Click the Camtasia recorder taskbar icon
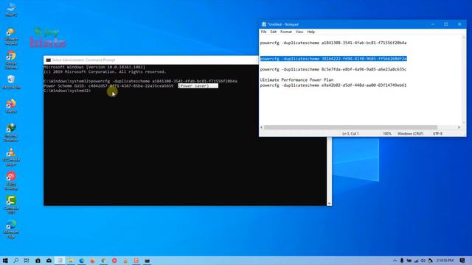Image resolution: width=472 pixels, height=265 pixels. 136,261
